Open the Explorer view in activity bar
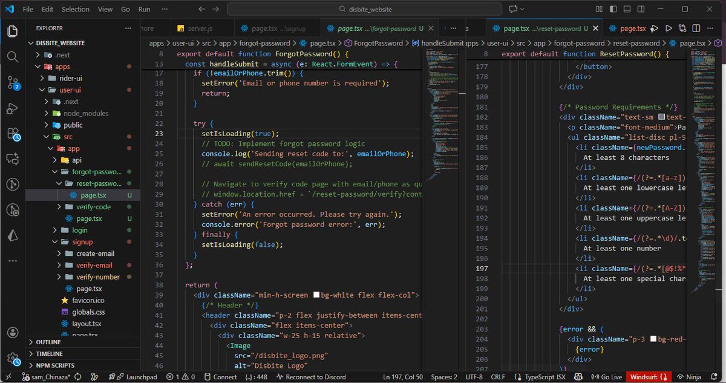Viewport: 726px width, 383px height. pyautogui.click(x=13, y=31)
